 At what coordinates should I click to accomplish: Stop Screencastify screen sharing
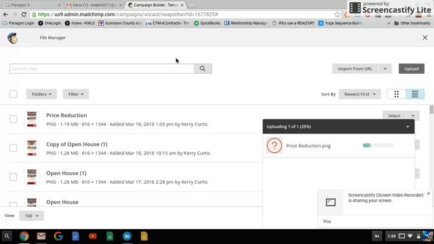327,222
